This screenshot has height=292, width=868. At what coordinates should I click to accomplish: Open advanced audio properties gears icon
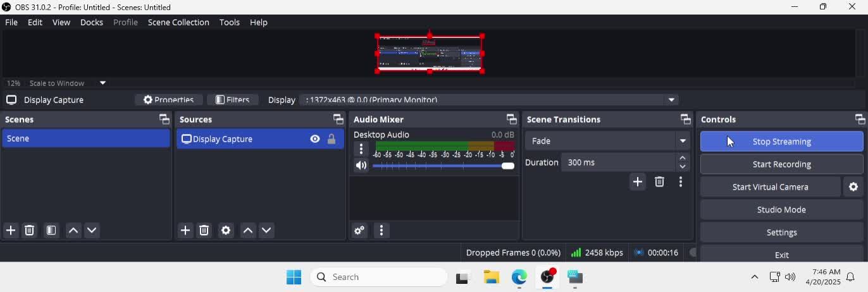pos(359,230)
